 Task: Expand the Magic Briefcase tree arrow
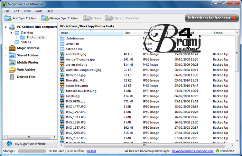pos(6,48)
